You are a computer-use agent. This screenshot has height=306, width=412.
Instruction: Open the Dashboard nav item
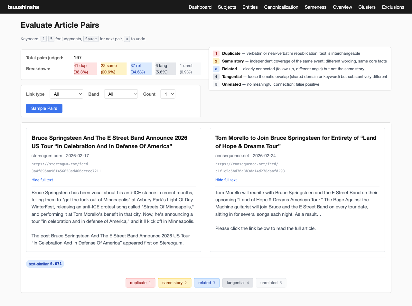tap(200, 7)
